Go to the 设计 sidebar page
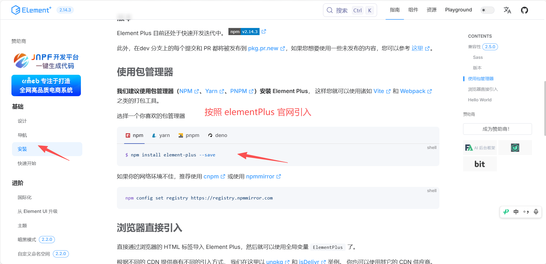The image size is (546, 264). [x=22, y=121]
